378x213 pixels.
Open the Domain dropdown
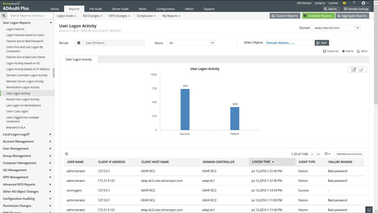pos(357,28)
